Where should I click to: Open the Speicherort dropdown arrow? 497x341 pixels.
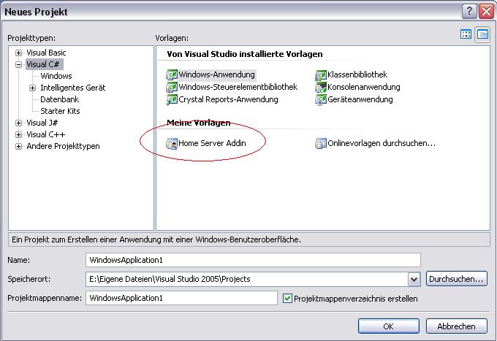pyautogui.click(x=414, y=279)
